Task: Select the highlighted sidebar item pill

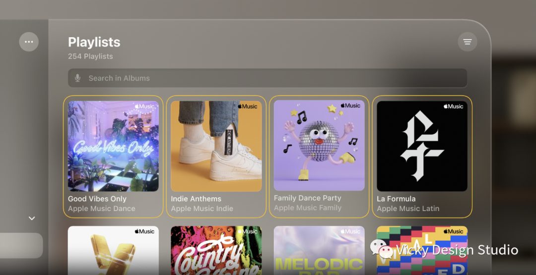Action: 21,246
